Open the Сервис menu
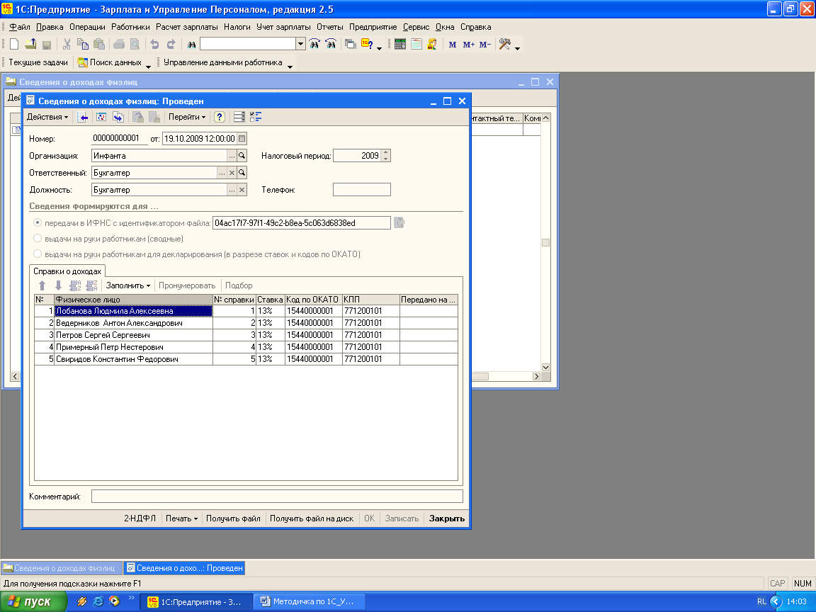Viewport: 816px width, 612px height. point(416,27)
